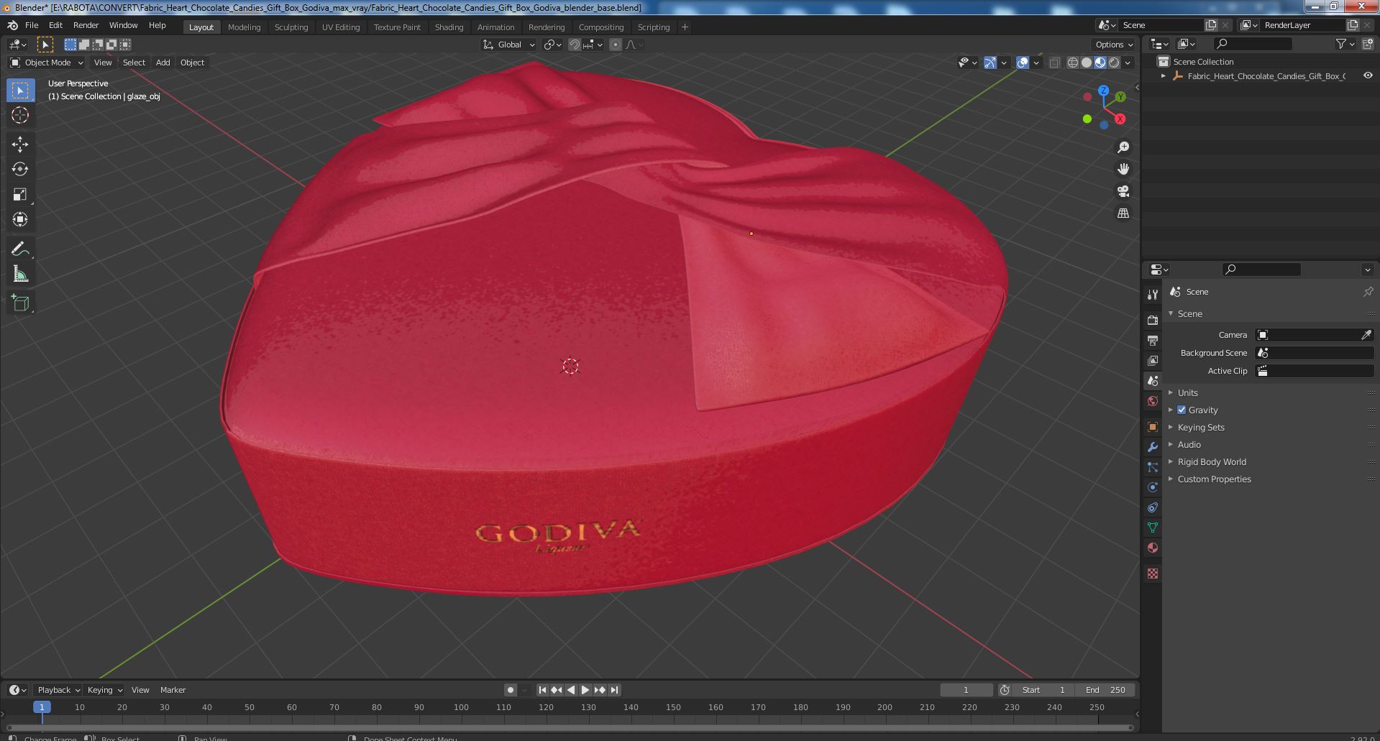
Task: Choose the Measure tool
Action: tap(20, 274)
